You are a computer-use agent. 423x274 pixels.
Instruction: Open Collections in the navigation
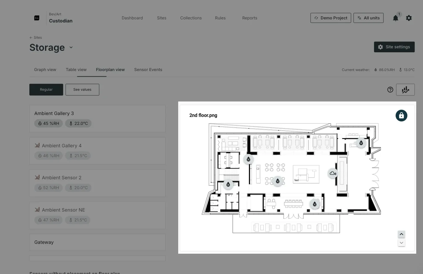(x=191, y=18)
